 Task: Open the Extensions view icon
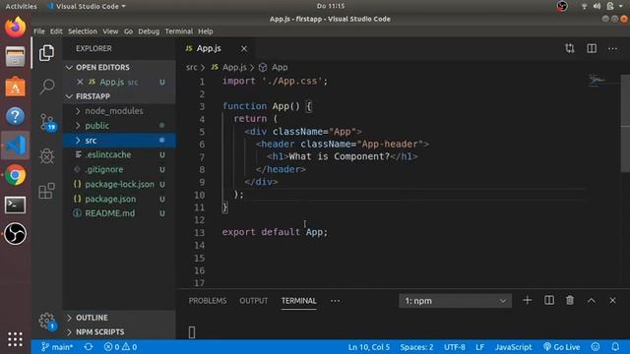(46, 191)
